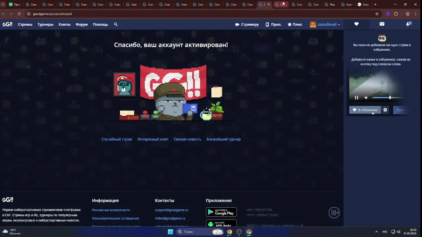Open Chrome profile avatar icon
The image size is (422, 237).
point(408,14)
